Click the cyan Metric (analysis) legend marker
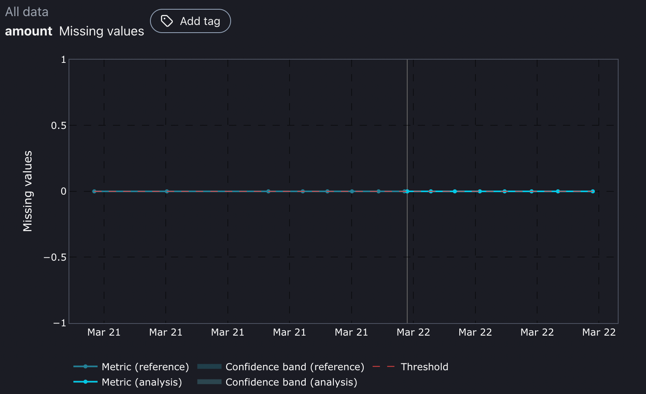The width and height of the screenshot is (646, 394). point(85,382)
